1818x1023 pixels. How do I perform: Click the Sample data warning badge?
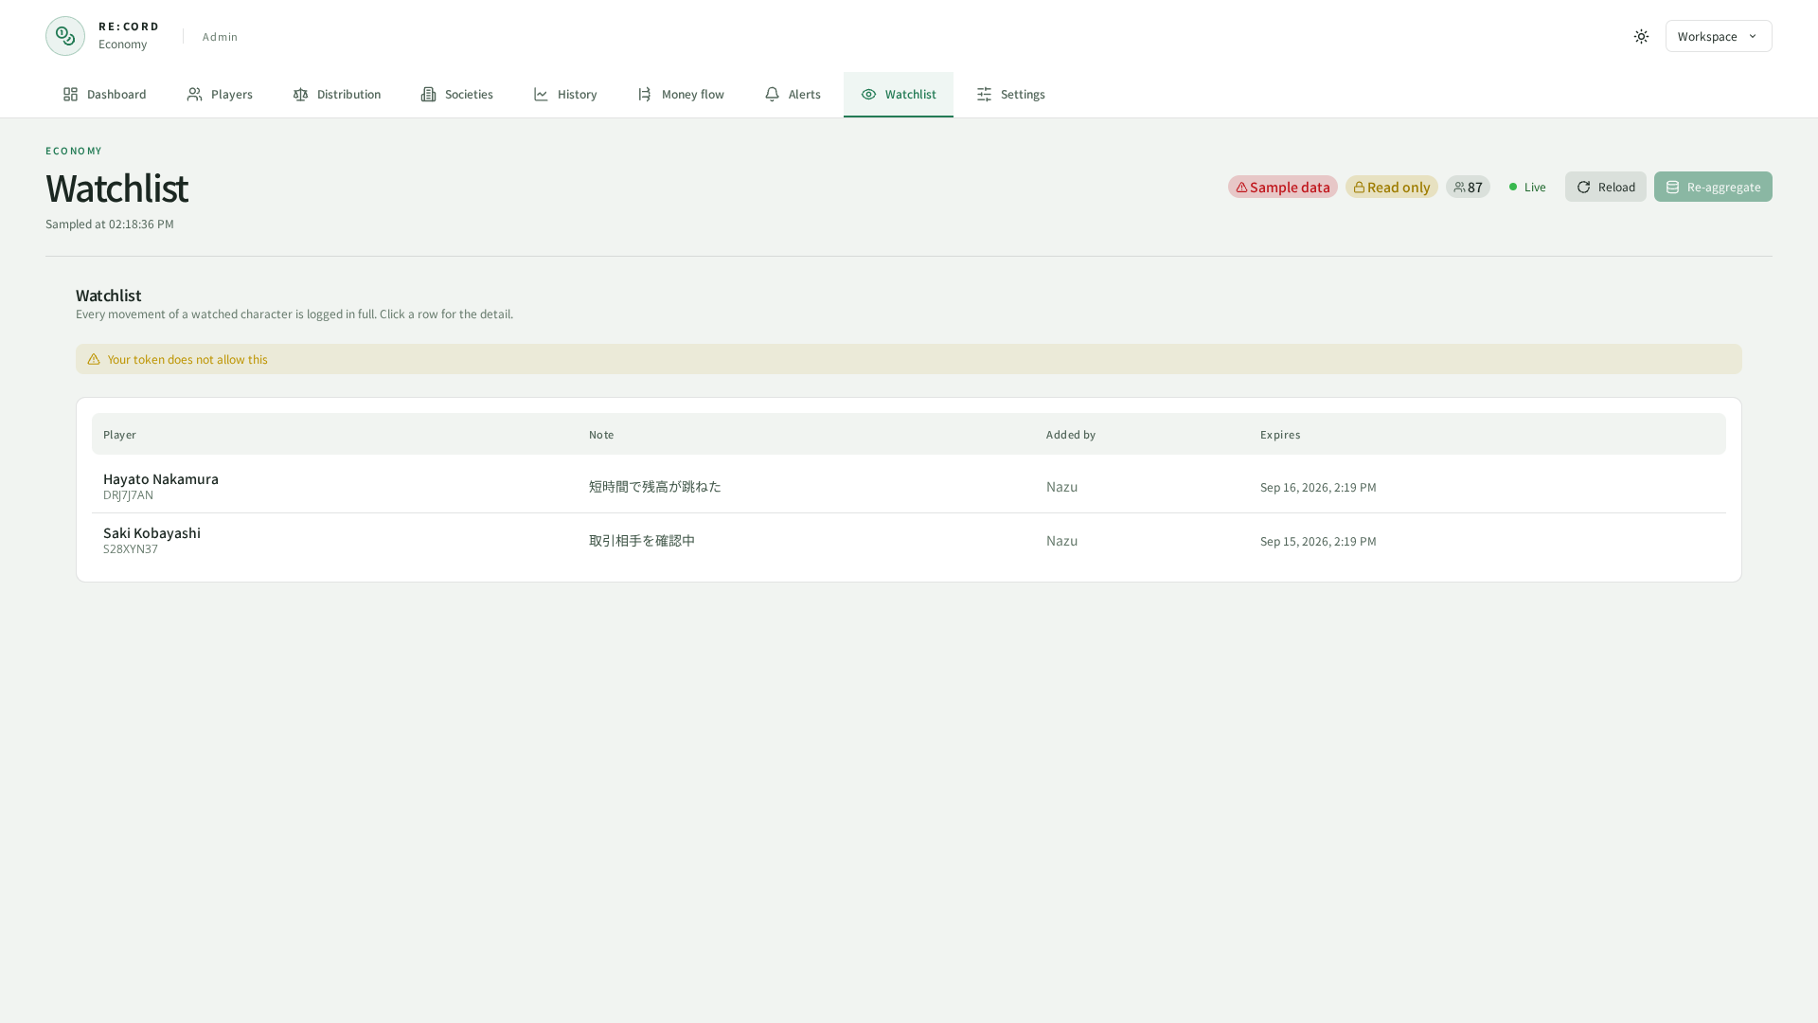(1282, 187)
